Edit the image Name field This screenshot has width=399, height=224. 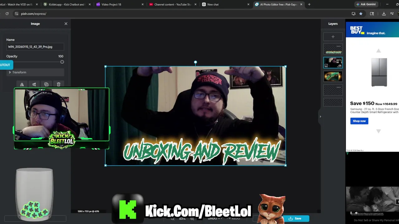click(35, 47)
